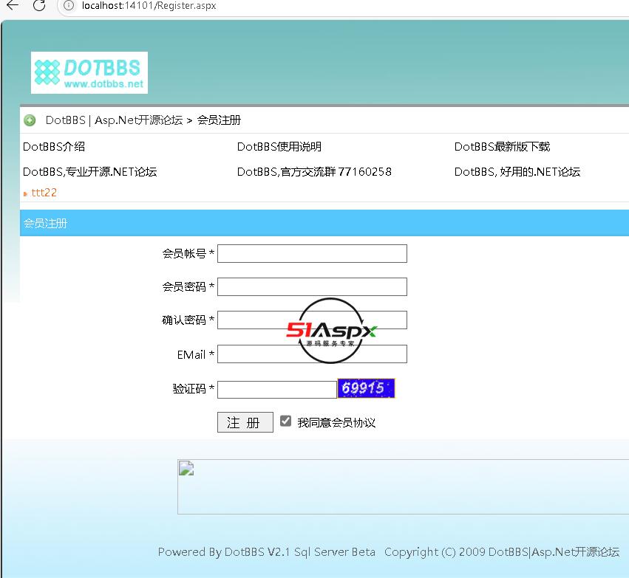629x578 pixels.
Task: Click the green circle icon beside breadcrumb
Action: click(x=30, y=120)
